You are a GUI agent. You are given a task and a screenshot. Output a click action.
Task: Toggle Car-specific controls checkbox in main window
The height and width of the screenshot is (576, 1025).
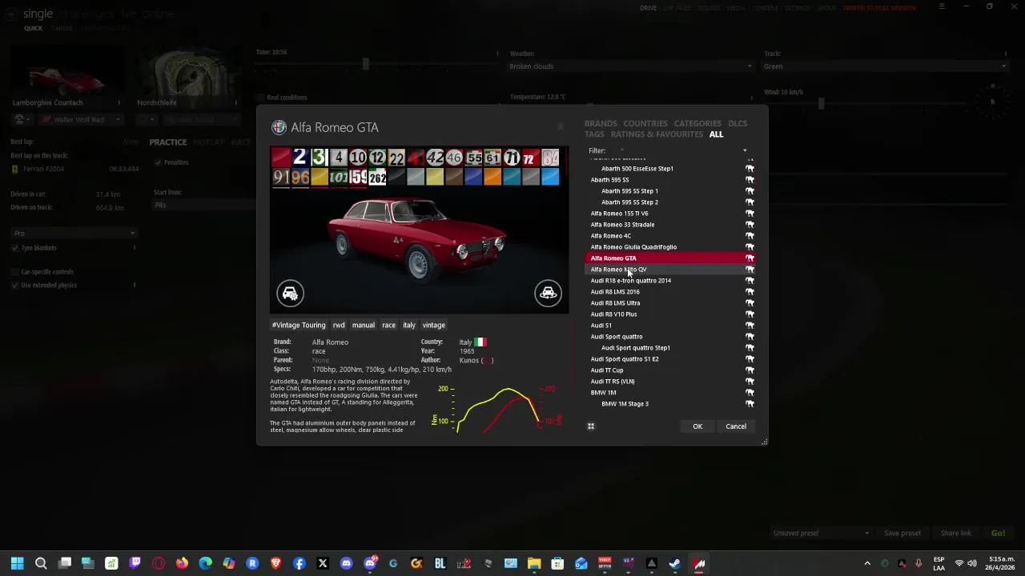coord(15,272)
